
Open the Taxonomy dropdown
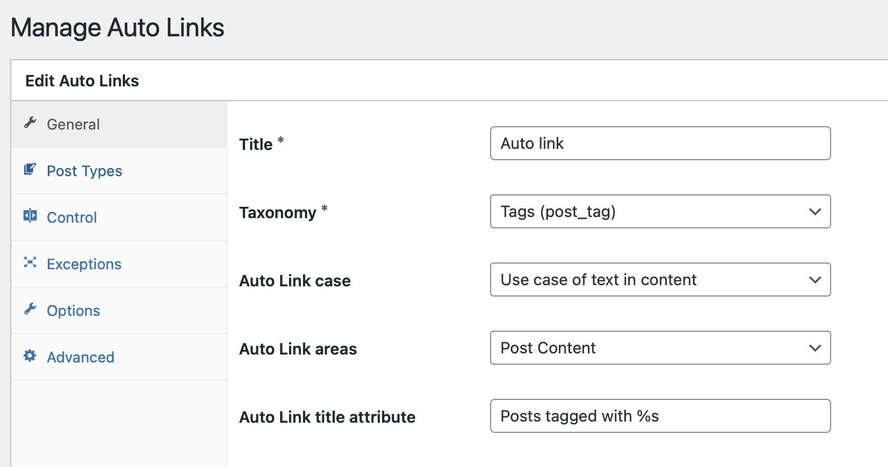click(x=660, y=211)
